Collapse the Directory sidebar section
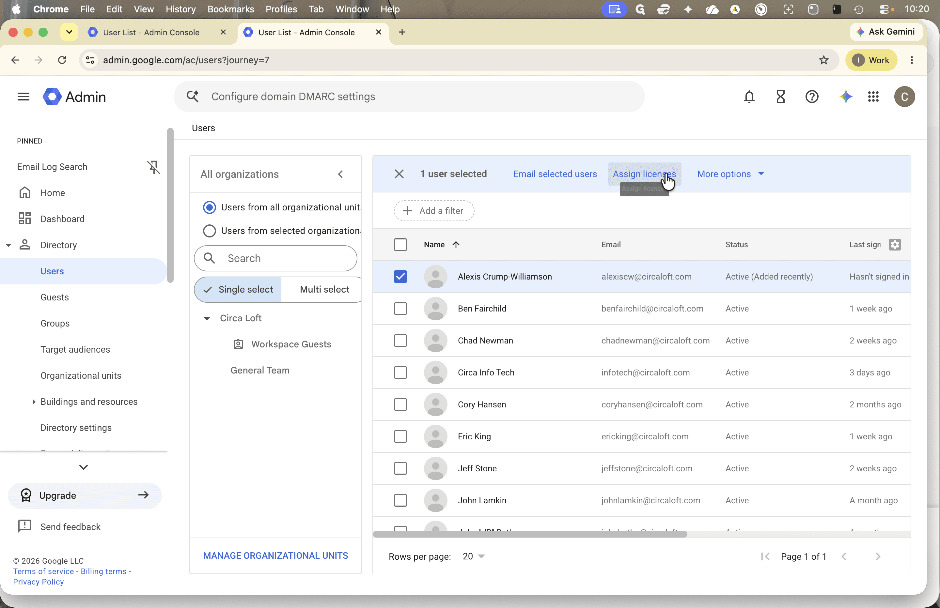The height and width of the screenshot is (608, 940). pyautogui.click(x=8, y=245)
